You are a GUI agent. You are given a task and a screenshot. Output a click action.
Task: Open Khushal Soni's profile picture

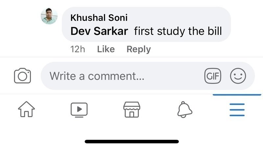click(49, 16)
